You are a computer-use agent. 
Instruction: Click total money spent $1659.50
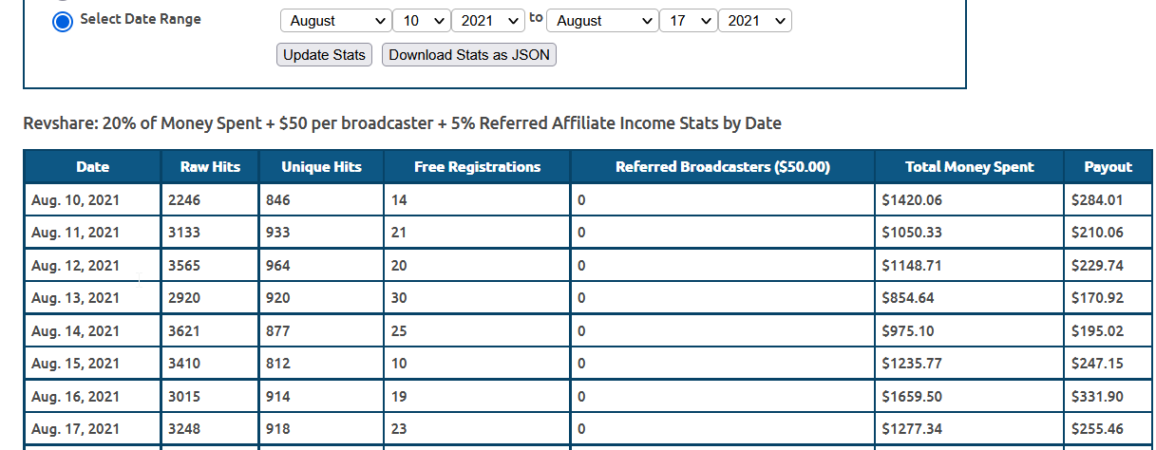pyautogui.click(x=912, y=397)
